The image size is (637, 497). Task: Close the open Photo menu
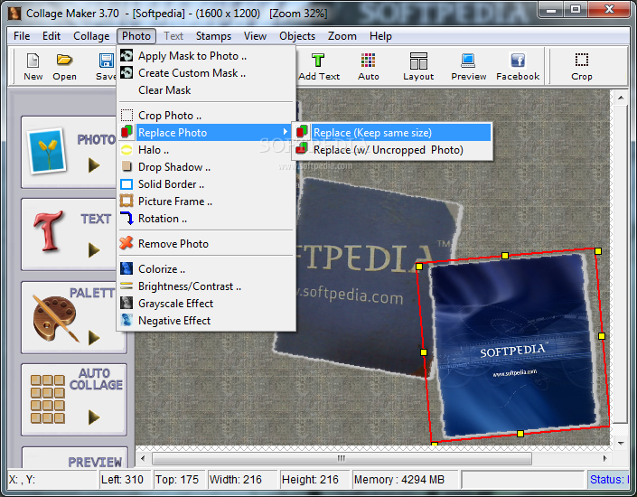[x=136, y=36]
